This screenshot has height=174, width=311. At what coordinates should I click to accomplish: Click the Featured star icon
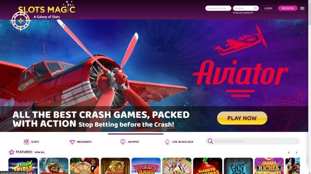[x=12, y=152]
